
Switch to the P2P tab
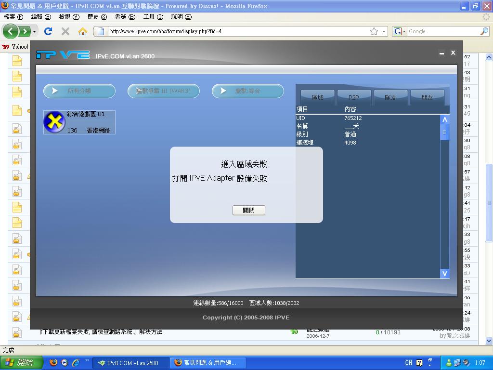(x=354, y=96)
